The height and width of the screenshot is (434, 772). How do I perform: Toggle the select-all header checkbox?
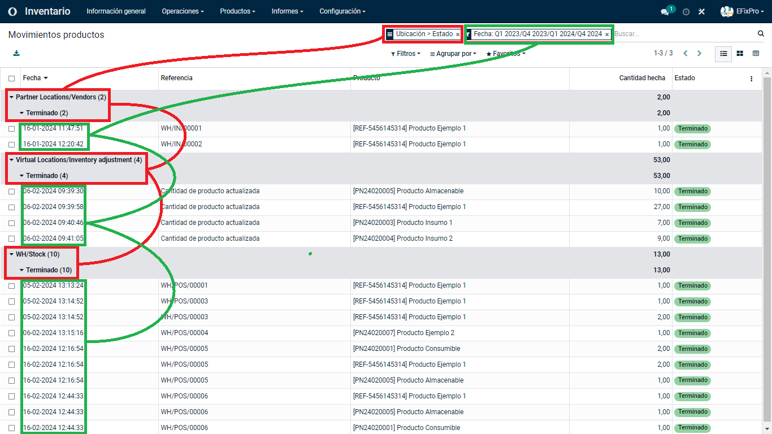coord(12,79)
